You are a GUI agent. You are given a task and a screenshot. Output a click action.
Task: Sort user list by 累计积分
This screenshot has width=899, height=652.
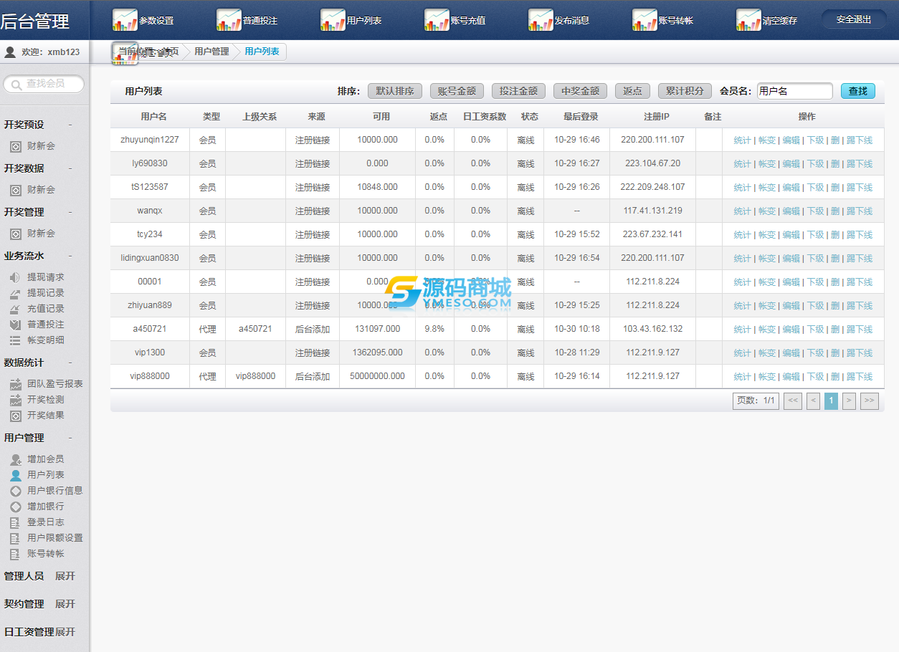[x=685, y=91]
